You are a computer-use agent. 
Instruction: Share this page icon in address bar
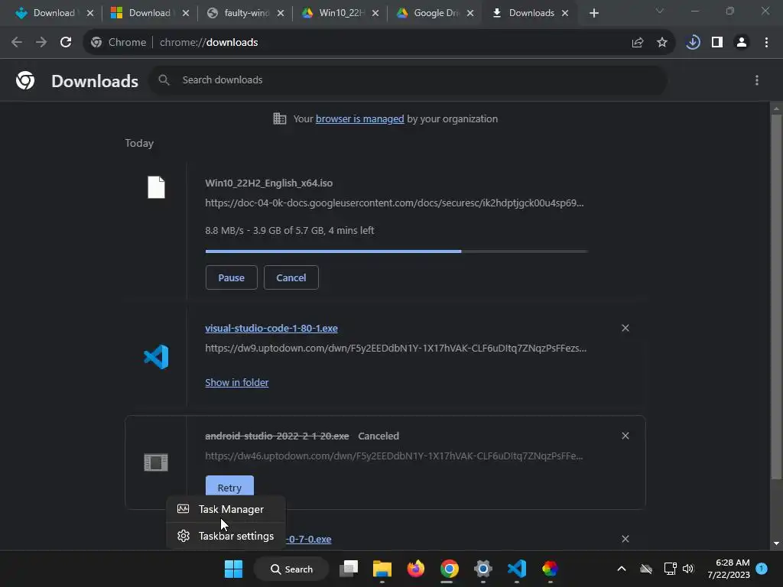(637, 43)
